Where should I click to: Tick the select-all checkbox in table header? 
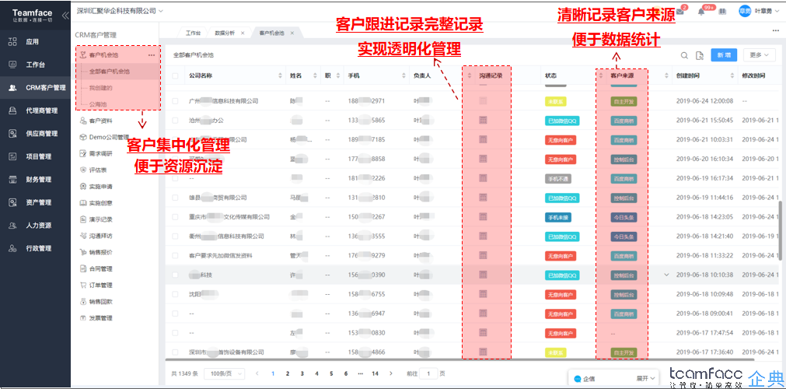coord(175,75)
